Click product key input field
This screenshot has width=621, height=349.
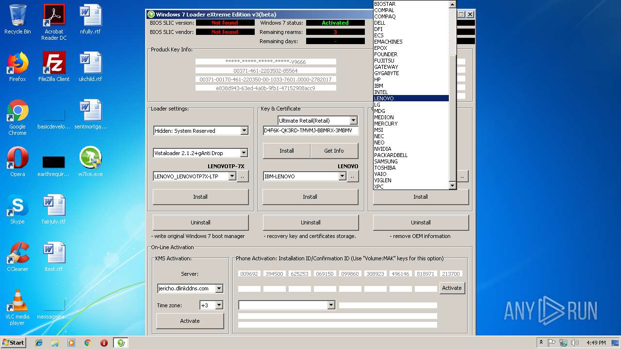click(x=310, y=130)
